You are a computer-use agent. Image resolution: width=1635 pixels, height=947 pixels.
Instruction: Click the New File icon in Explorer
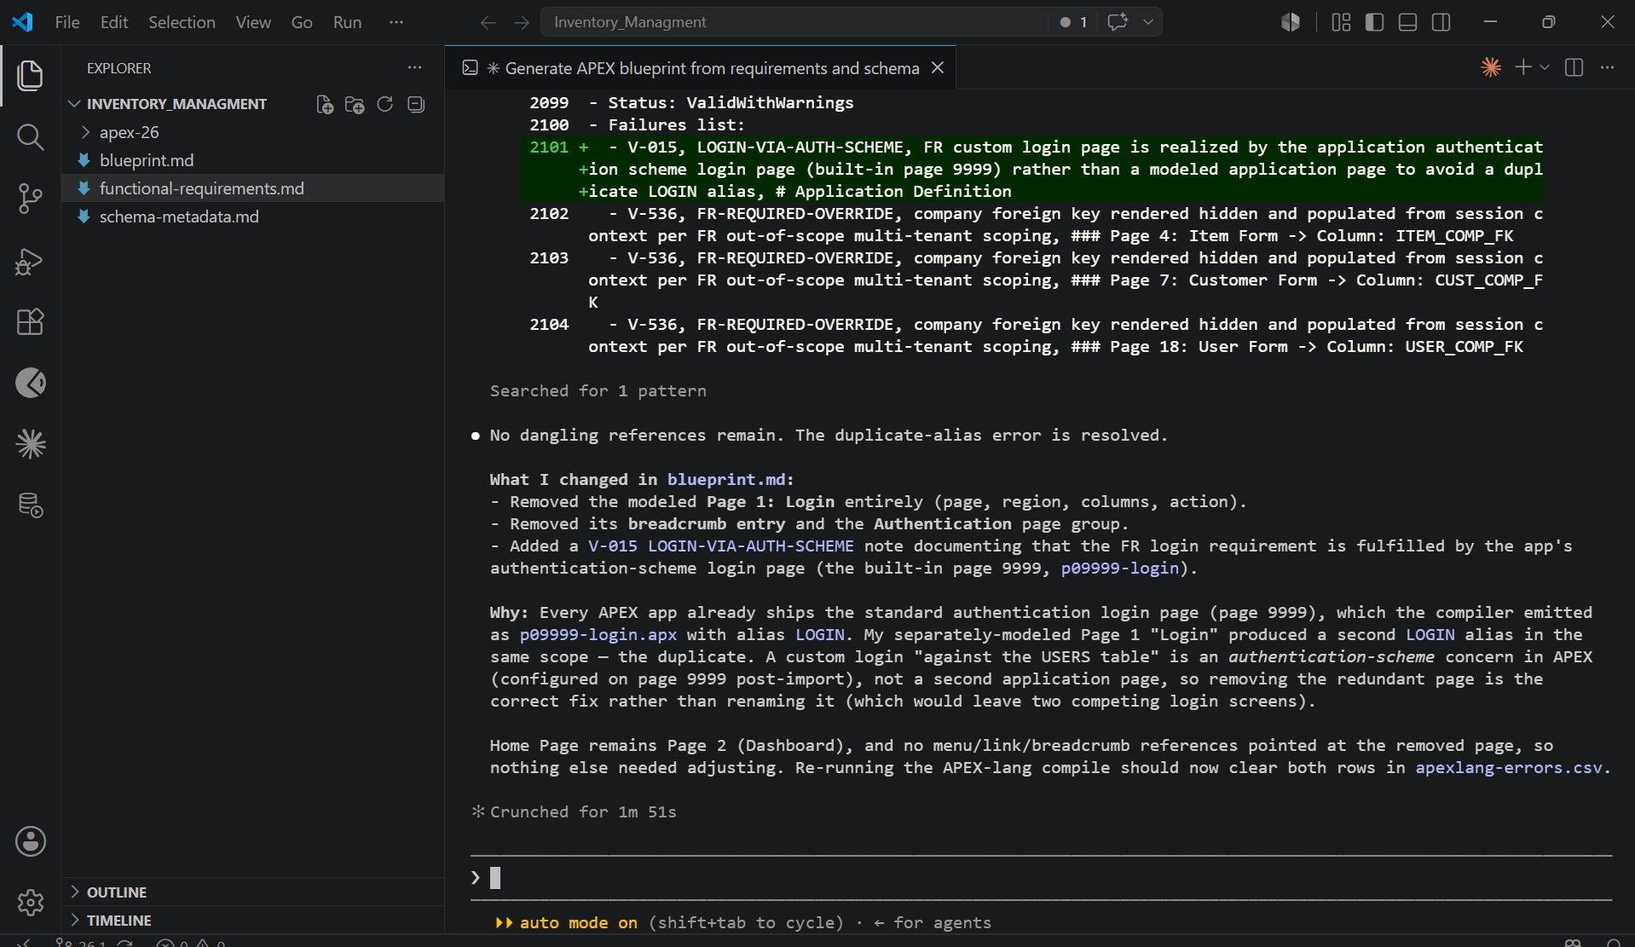tap(325, 104)
